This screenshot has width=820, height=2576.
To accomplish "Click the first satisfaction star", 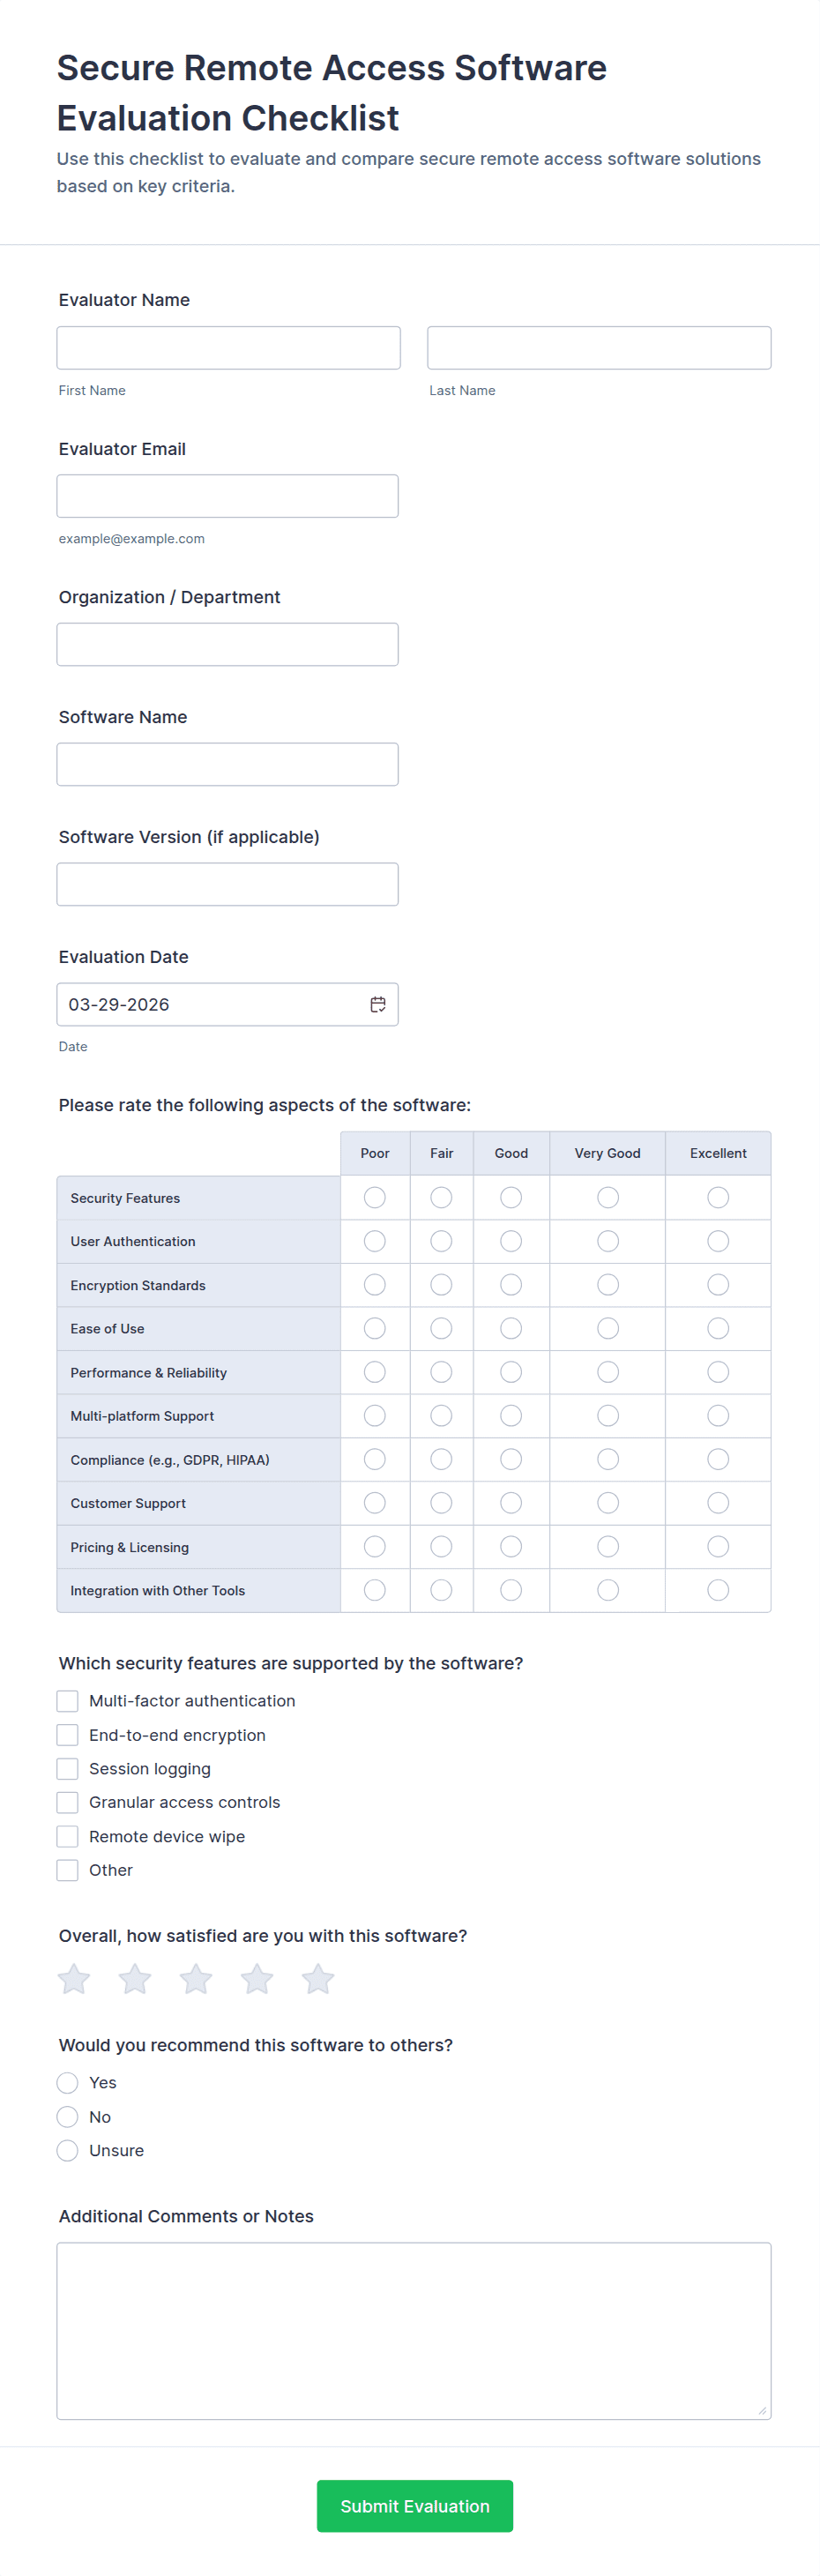I will pos(74,1978).
